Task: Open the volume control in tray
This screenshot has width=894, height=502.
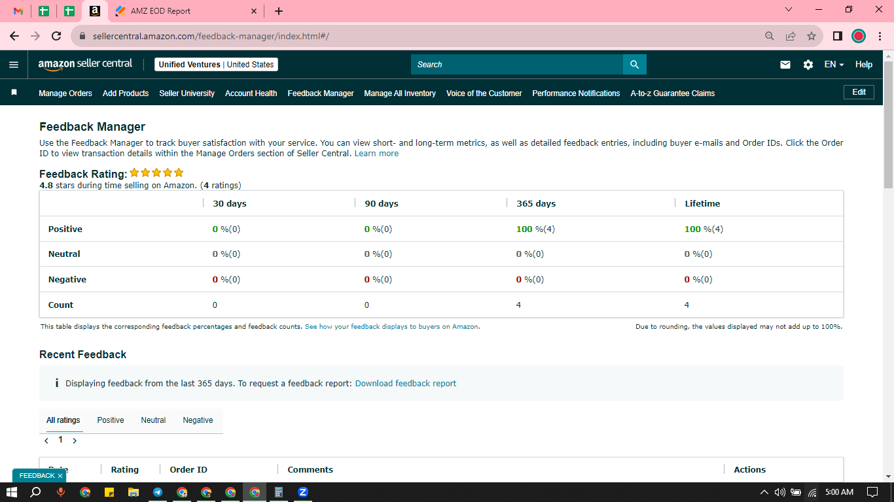Action: point(779,492)
